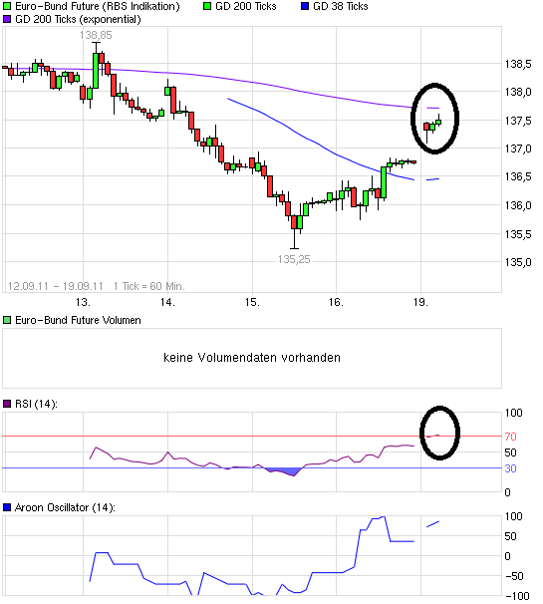
Task: Click the price axis value 136,5
Action: [x=518, y=176]
